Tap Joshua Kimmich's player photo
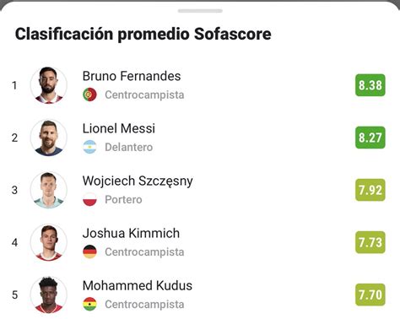The height and width of the screenshot is (319, 400). click(49, 242)
